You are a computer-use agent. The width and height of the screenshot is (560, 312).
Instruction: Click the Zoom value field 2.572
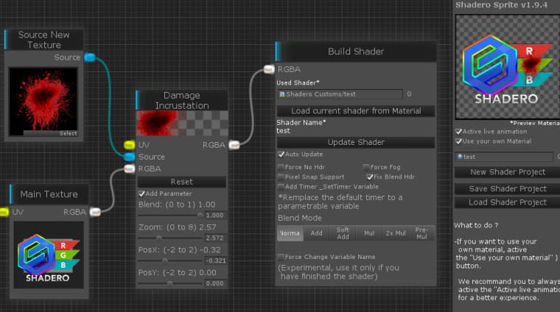pos(215,238)
